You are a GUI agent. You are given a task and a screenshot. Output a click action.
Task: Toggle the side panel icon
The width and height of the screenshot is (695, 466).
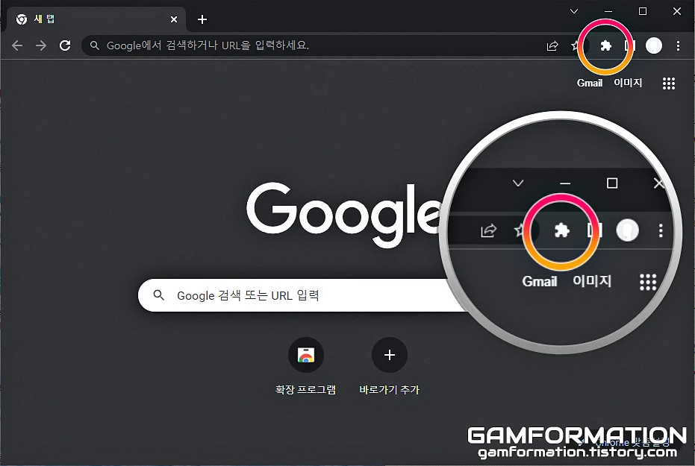tap(630, 45)
